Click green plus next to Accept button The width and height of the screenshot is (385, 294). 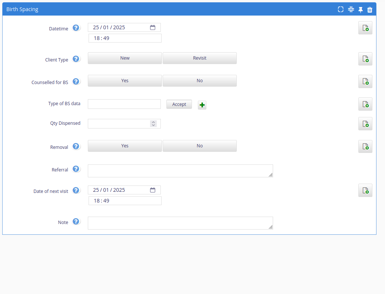202,105
